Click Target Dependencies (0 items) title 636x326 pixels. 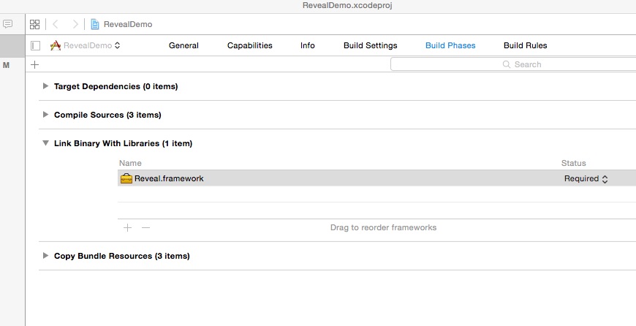[x=116, y=86]
